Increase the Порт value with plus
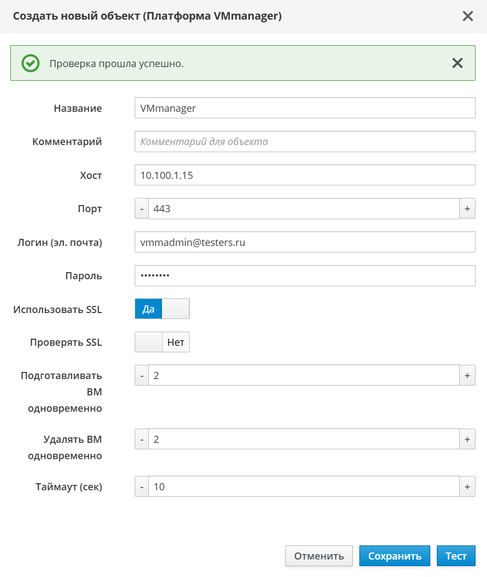This screenshot has height=577, width=487. [x=467, y=209]
